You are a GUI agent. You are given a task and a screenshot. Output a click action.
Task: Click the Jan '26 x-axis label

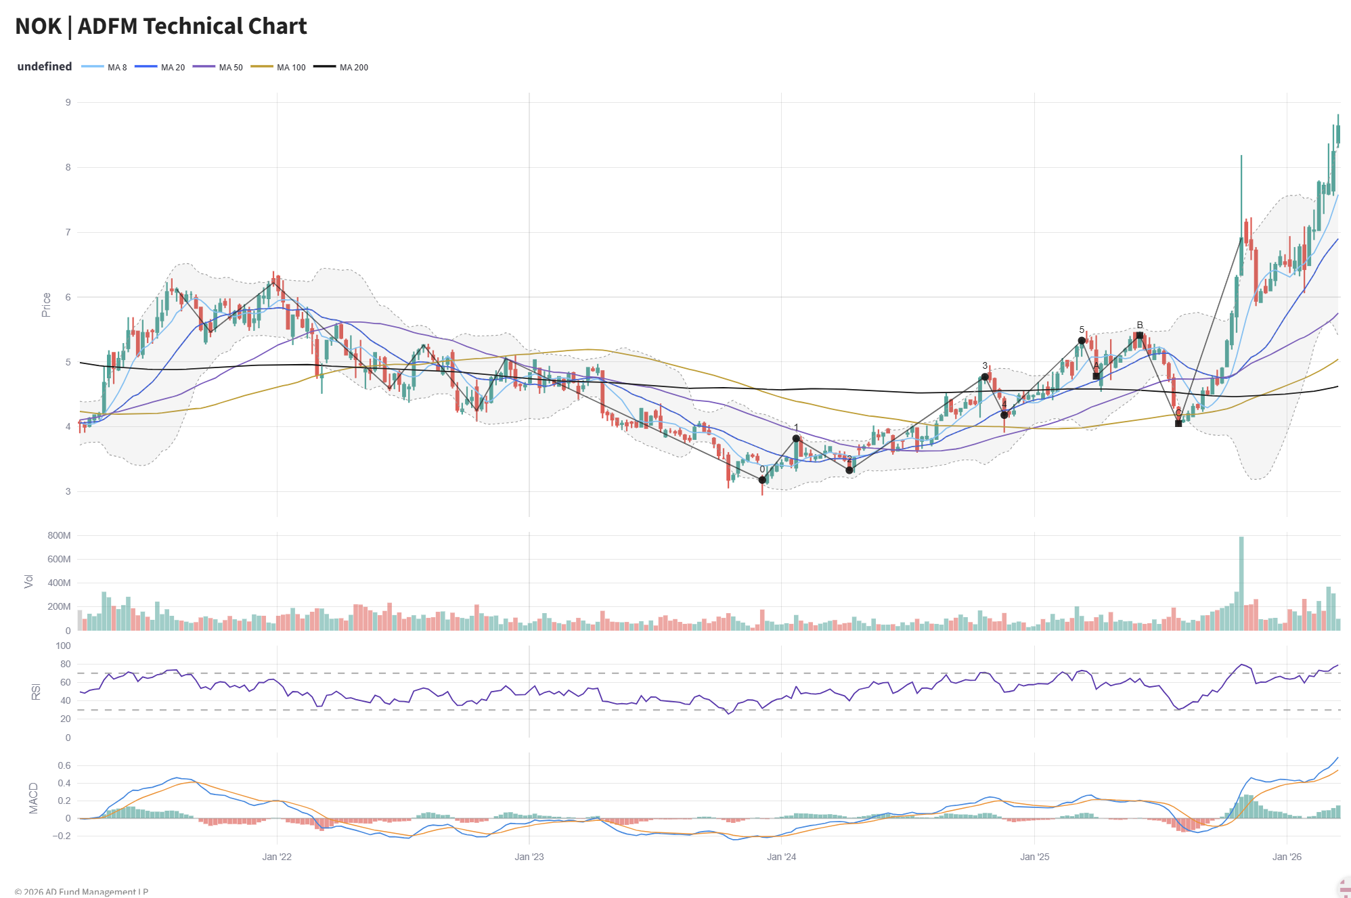tap(1287, 857)
